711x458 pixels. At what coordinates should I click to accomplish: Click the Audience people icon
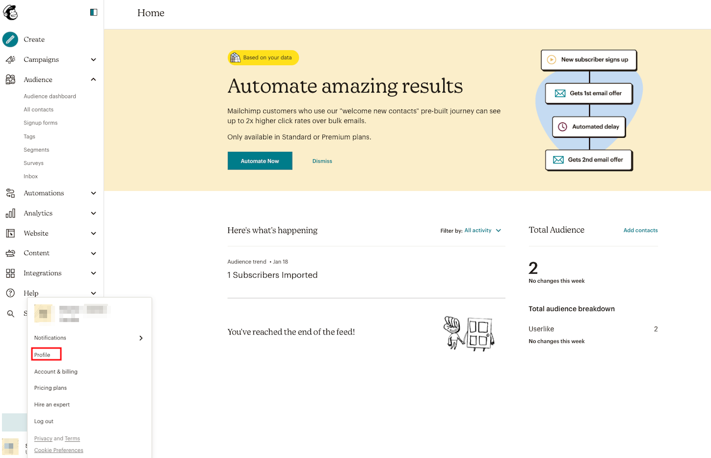click(10, 80)
